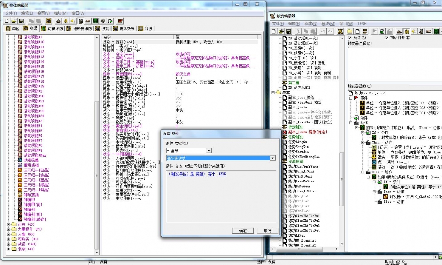The image size is (442, 265).
Task: Click treasure chest icon in Object Editor toolbar
Action: point(49,21)
